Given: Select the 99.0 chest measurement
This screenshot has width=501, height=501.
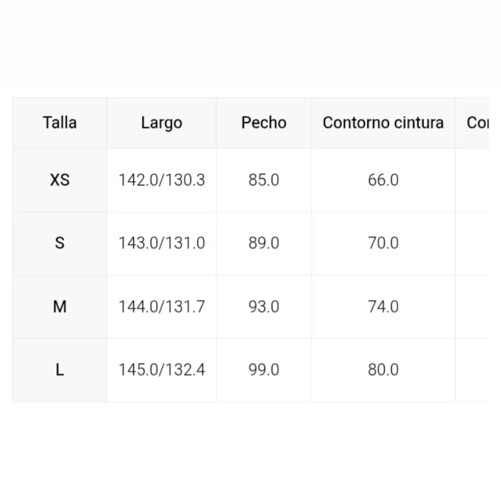Looking at the screenshot, I should pyautogui.click(x=264, y=370).
